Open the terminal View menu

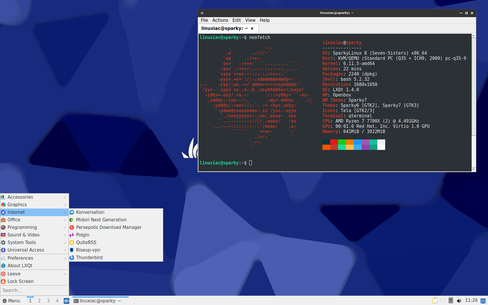coord(250,20)
